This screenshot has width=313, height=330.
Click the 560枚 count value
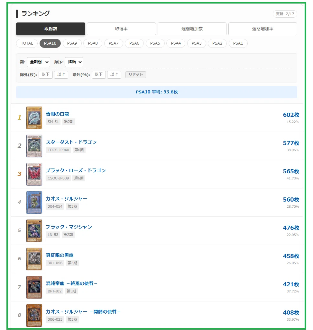(x=291, y=199)
